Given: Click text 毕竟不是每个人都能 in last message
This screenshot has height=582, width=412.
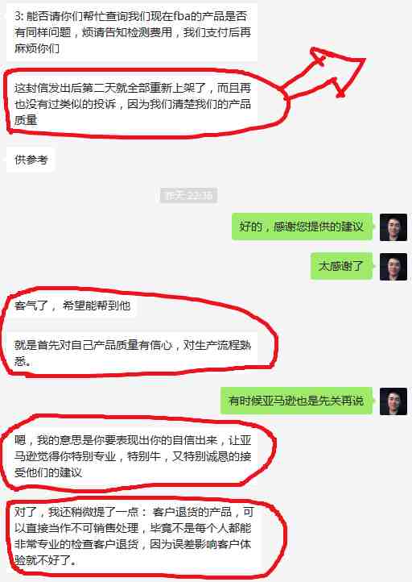Looking at the screenshot, I should 200,528.
